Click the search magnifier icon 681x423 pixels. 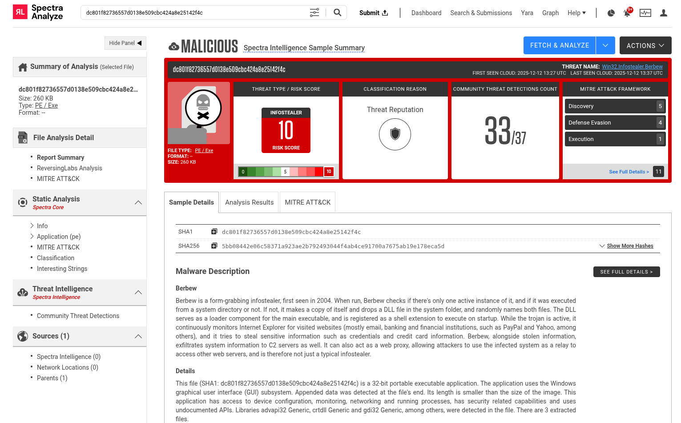point(337,13)
